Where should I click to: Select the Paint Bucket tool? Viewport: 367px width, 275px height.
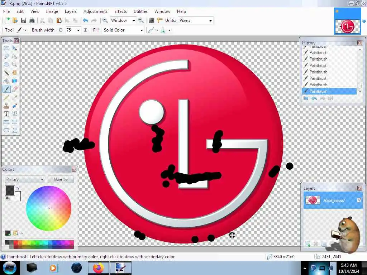[x=6, y=81]
